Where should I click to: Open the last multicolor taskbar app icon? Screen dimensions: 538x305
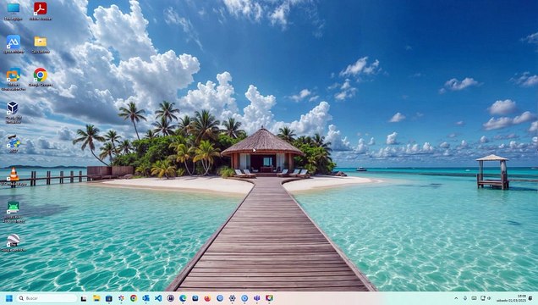click(x=269, y=298)
